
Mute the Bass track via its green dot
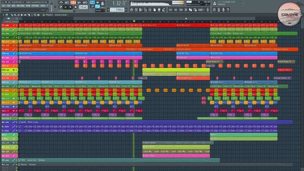click(x=17, y=135)
